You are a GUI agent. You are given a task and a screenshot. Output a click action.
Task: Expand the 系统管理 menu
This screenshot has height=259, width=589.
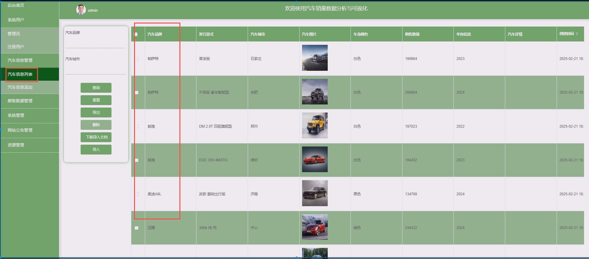30,115
